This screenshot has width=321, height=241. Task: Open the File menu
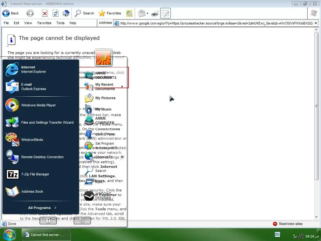point(6,23)
